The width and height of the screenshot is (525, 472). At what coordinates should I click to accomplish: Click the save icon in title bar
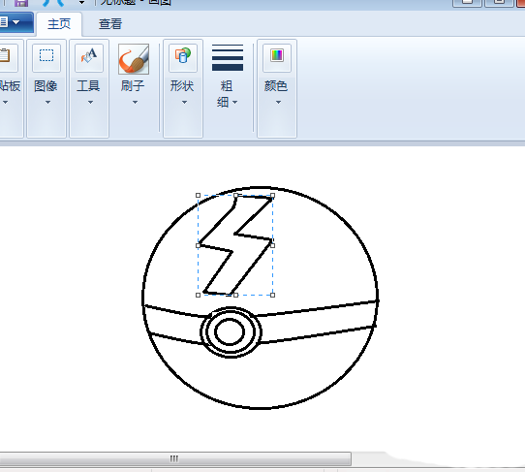(21, 3)
